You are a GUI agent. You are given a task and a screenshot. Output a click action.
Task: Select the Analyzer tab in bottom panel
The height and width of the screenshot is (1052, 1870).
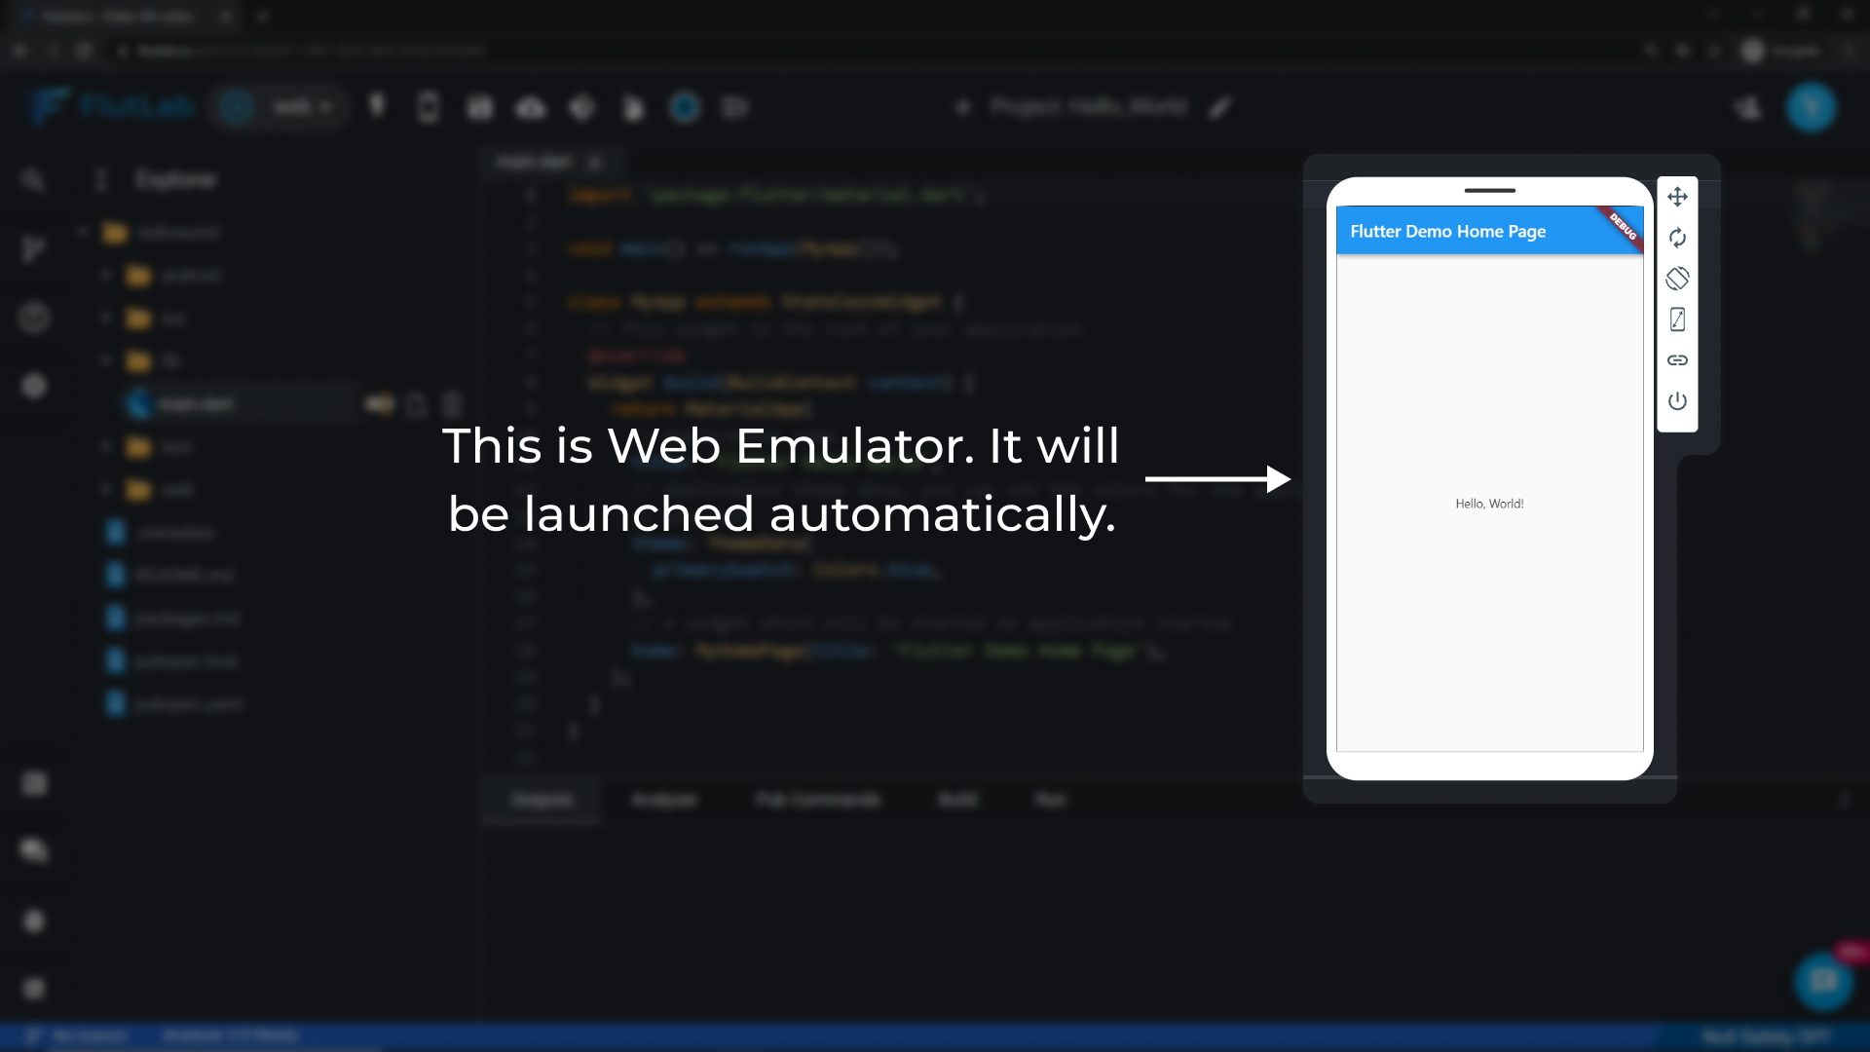tap(664, 799)
